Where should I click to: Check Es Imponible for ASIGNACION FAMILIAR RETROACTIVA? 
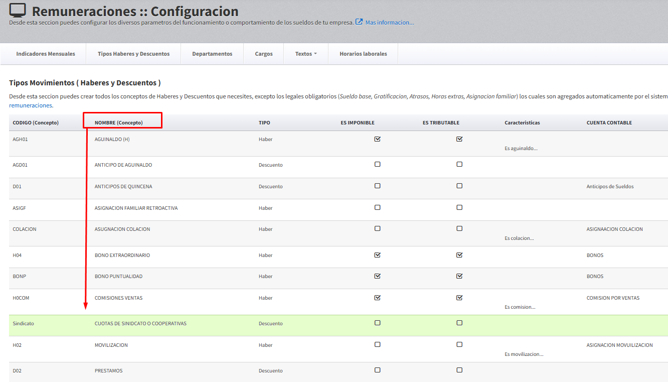click(378, 207)
